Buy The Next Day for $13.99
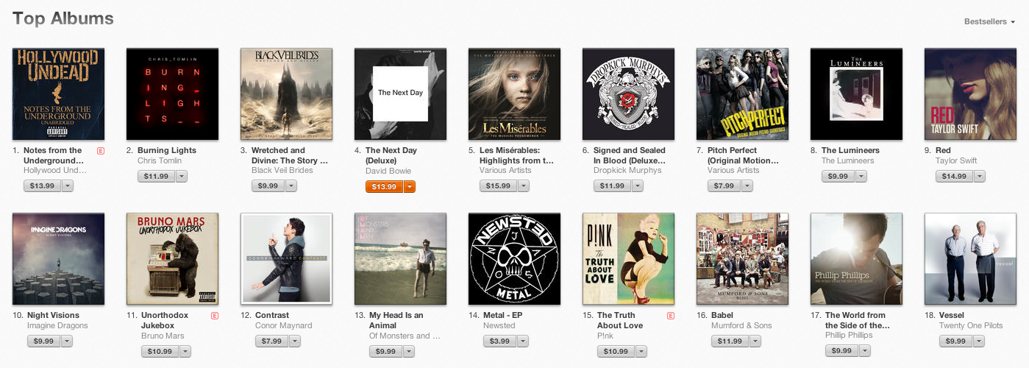Image resolution: width=1029 pixels, height=368 pixels. click(x=384, y=186)
